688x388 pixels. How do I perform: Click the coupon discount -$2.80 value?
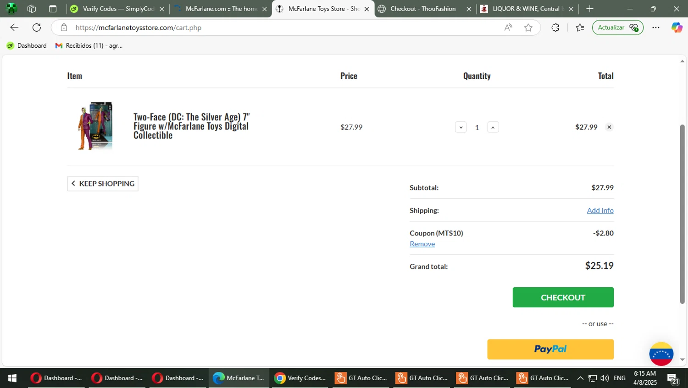603,233
